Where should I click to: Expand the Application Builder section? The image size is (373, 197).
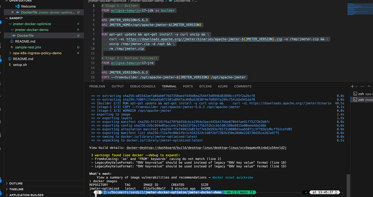click(7, 195)
